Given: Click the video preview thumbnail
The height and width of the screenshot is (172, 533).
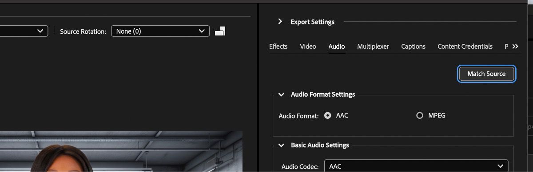Looking at the screenshot, I should [x=121, y=152].
